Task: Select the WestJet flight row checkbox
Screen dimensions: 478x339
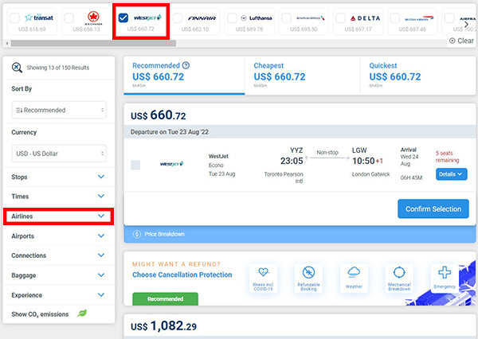Action: pyautogui.click(x=135, y=165)
